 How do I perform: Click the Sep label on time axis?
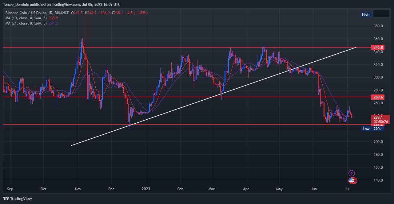[10, 189]
